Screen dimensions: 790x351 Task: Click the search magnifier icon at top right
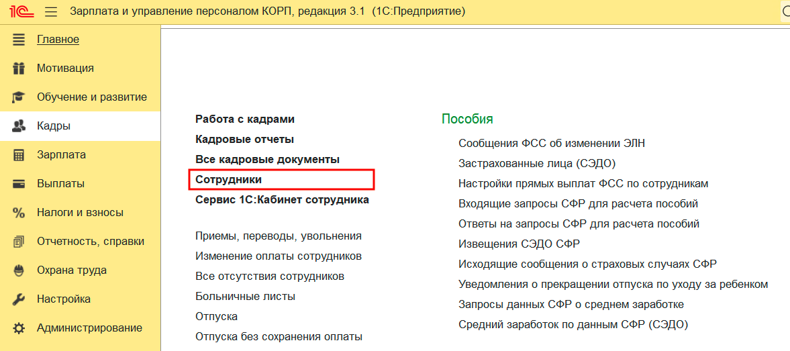click(x=785, y=12)
